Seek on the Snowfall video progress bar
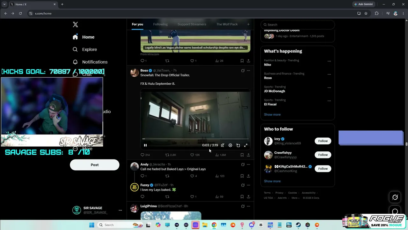This screenshot has width=408, height=230. pos(195,139)
